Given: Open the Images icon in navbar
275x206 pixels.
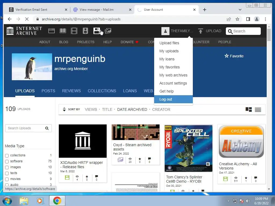Looking at the screenshot, I should click(108, 31).
